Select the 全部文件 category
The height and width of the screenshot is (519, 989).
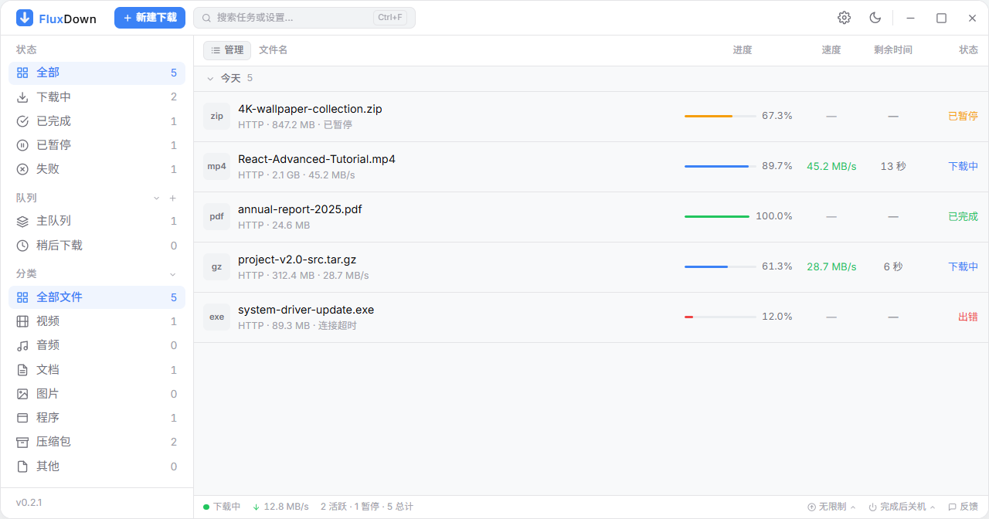click(x=97, y=297)
